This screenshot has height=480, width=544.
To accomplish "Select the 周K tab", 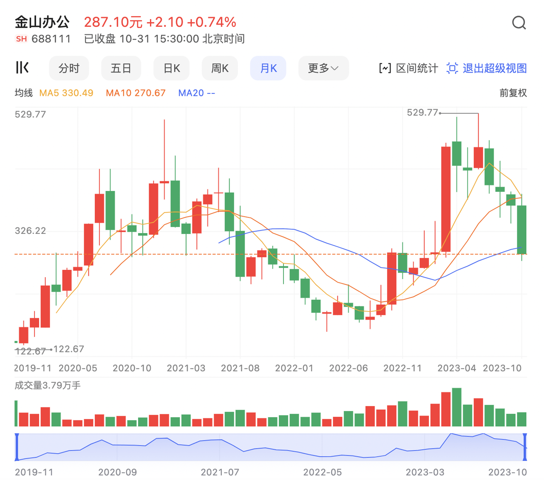I will click(220, 68).
